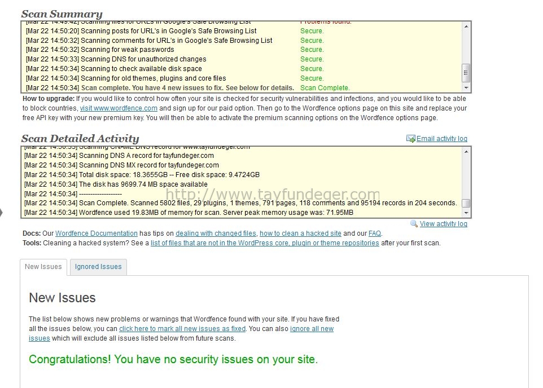Click Scan Detailed Activity scrollbar up arrow
Screen dimensions: 543x388
point(466,152)
